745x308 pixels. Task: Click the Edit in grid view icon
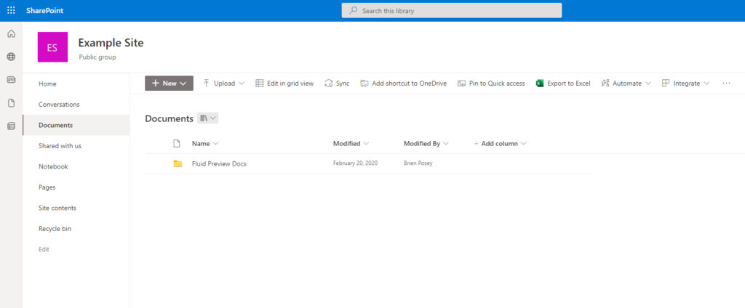[x=259, y=83]
